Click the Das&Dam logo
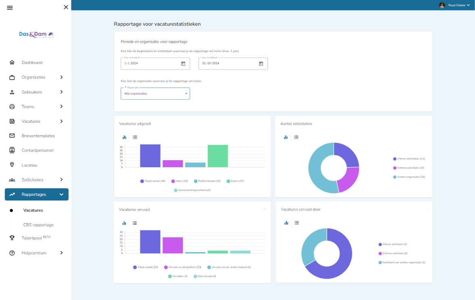This screenshot has width=475, height=300. coord(36,35)
